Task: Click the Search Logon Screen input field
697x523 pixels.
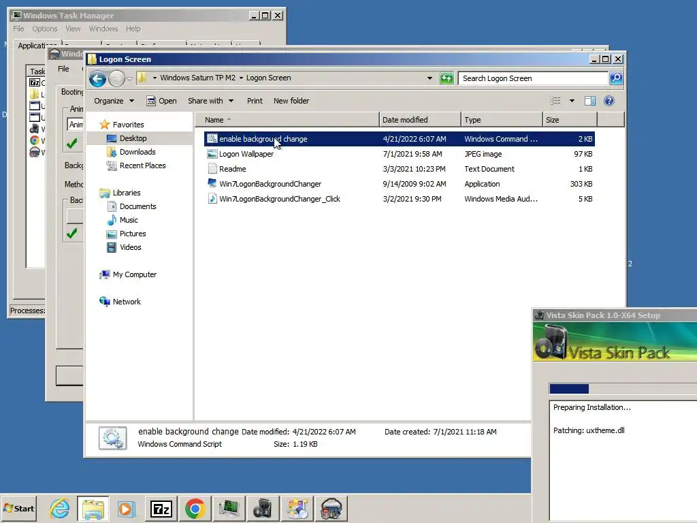Action: pyautogui.click(x=533, y=78)
